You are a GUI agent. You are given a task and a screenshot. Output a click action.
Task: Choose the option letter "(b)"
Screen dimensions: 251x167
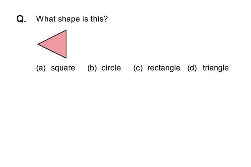click(92, 68)
